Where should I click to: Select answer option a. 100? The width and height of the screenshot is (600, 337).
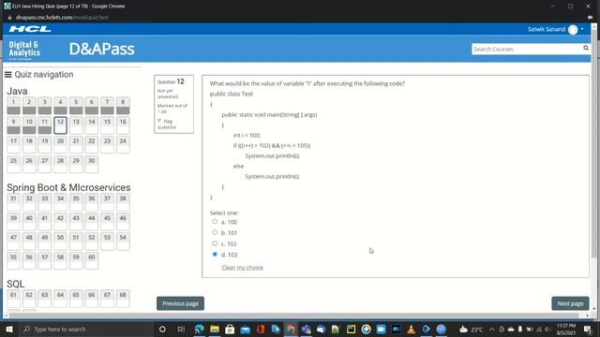[215, 222]
